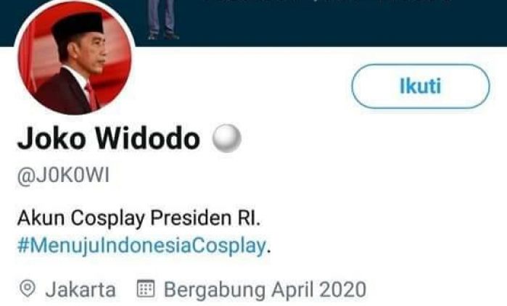Tap the Ikuti follow button

pos(421,86)
